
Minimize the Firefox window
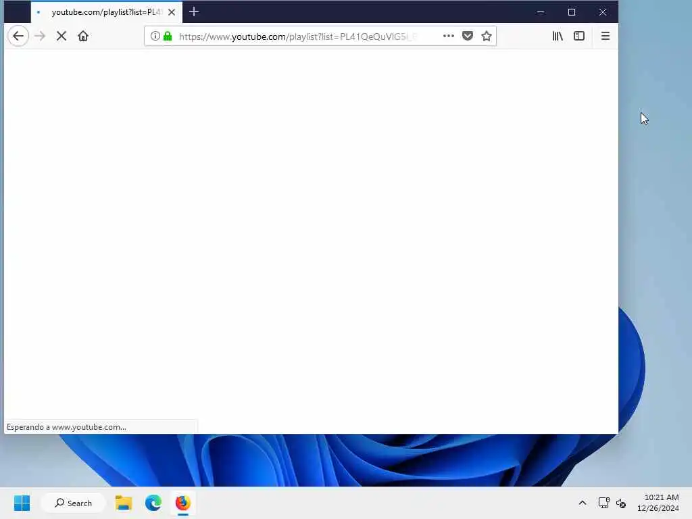pyautogui.click(x=541, y=12)
